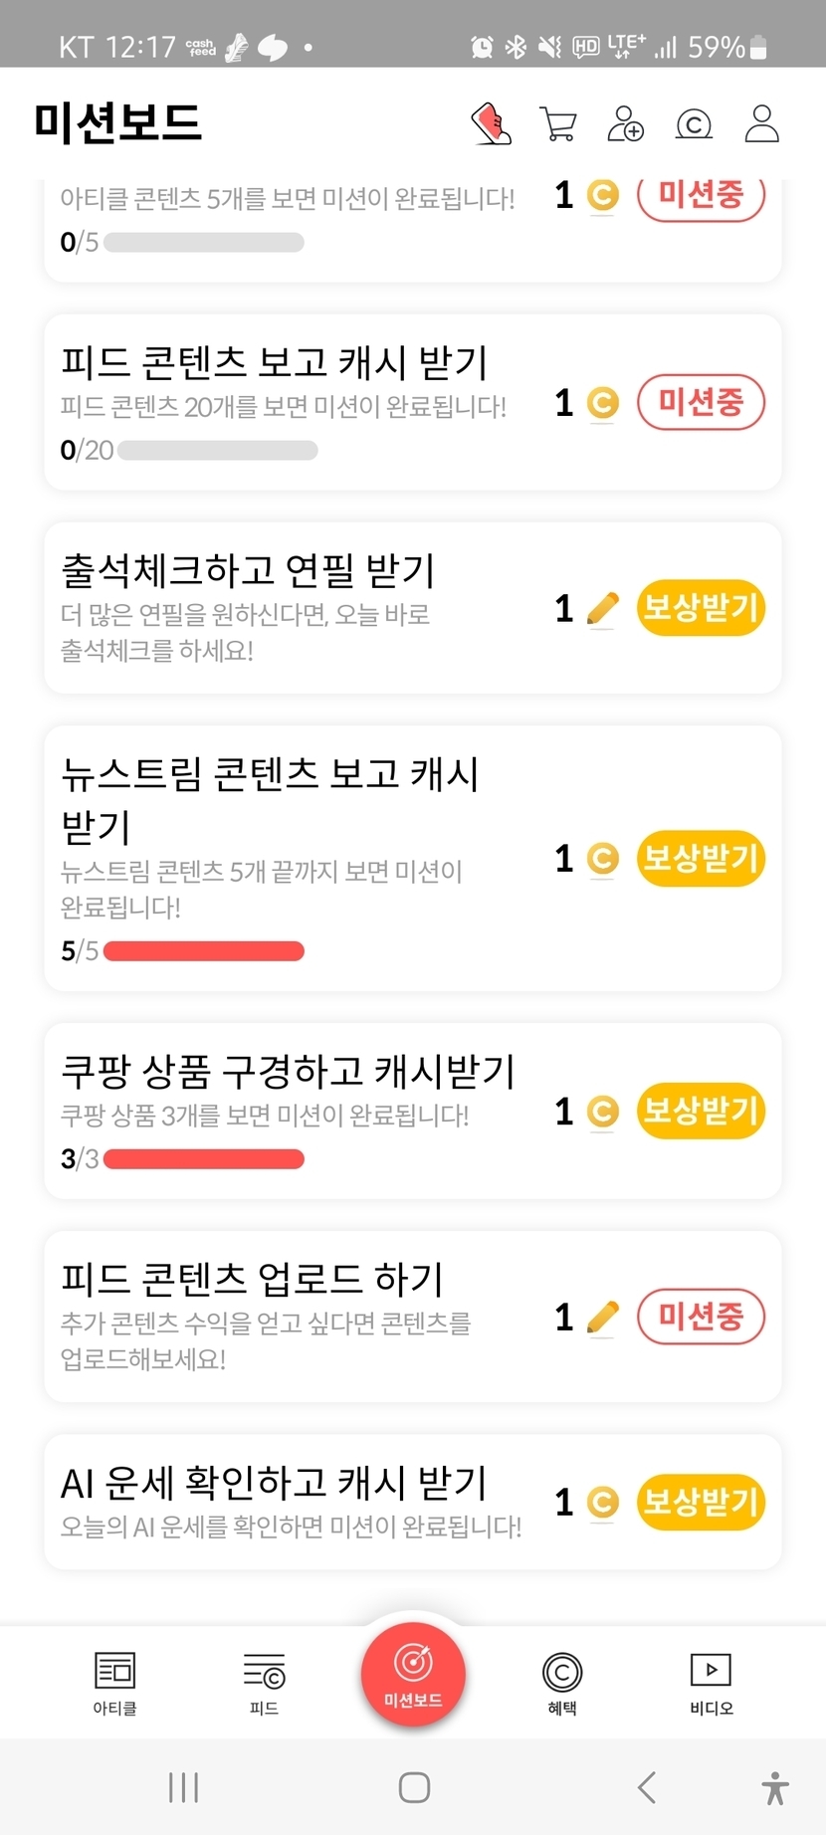Open the 피드 콘텐츠 업로드 하기 mission card title
The width and height of the screenshot is (826, 1835).
tap(252, 1280)
